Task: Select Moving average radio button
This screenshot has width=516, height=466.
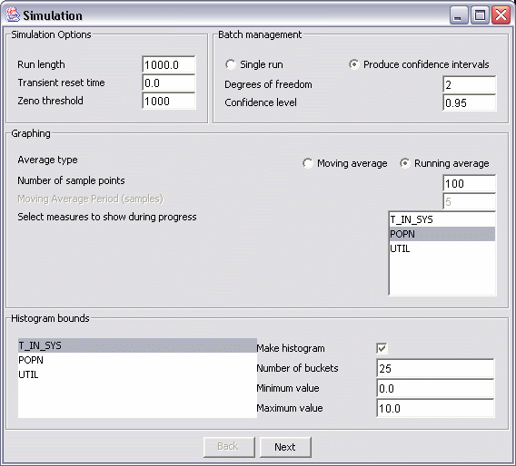Action: pyautogui.click(x=308, y=163)
